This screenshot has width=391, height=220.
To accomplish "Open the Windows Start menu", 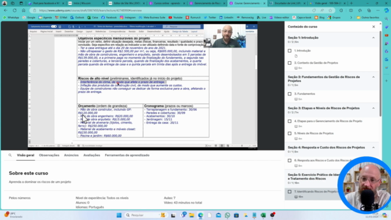I will coord(119,215).
